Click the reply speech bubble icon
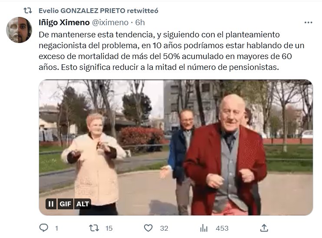 point(43,228)
